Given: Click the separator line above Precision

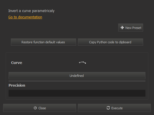Looking at the screenshot, I should tap(77, 81).
